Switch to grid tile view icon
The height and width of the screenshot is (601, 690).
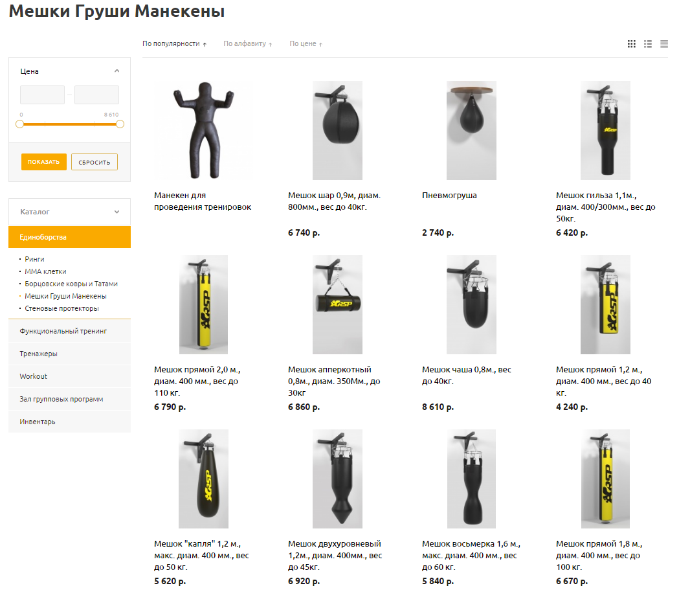click(x=632, y=44)
